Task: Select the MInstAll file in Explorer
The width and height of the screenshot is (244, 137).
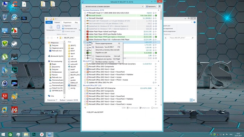Action: (72, 85)
